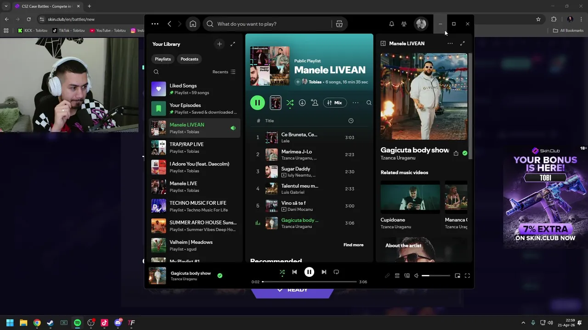Play track Talentul meu m...
The width and height of the screenshot is (588, 330).
309,189
